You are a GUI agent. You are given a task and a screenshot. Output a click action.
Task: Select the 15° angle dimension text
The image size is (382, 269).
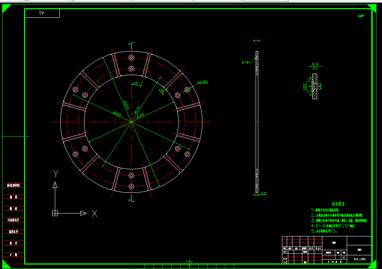click(136, 83)
